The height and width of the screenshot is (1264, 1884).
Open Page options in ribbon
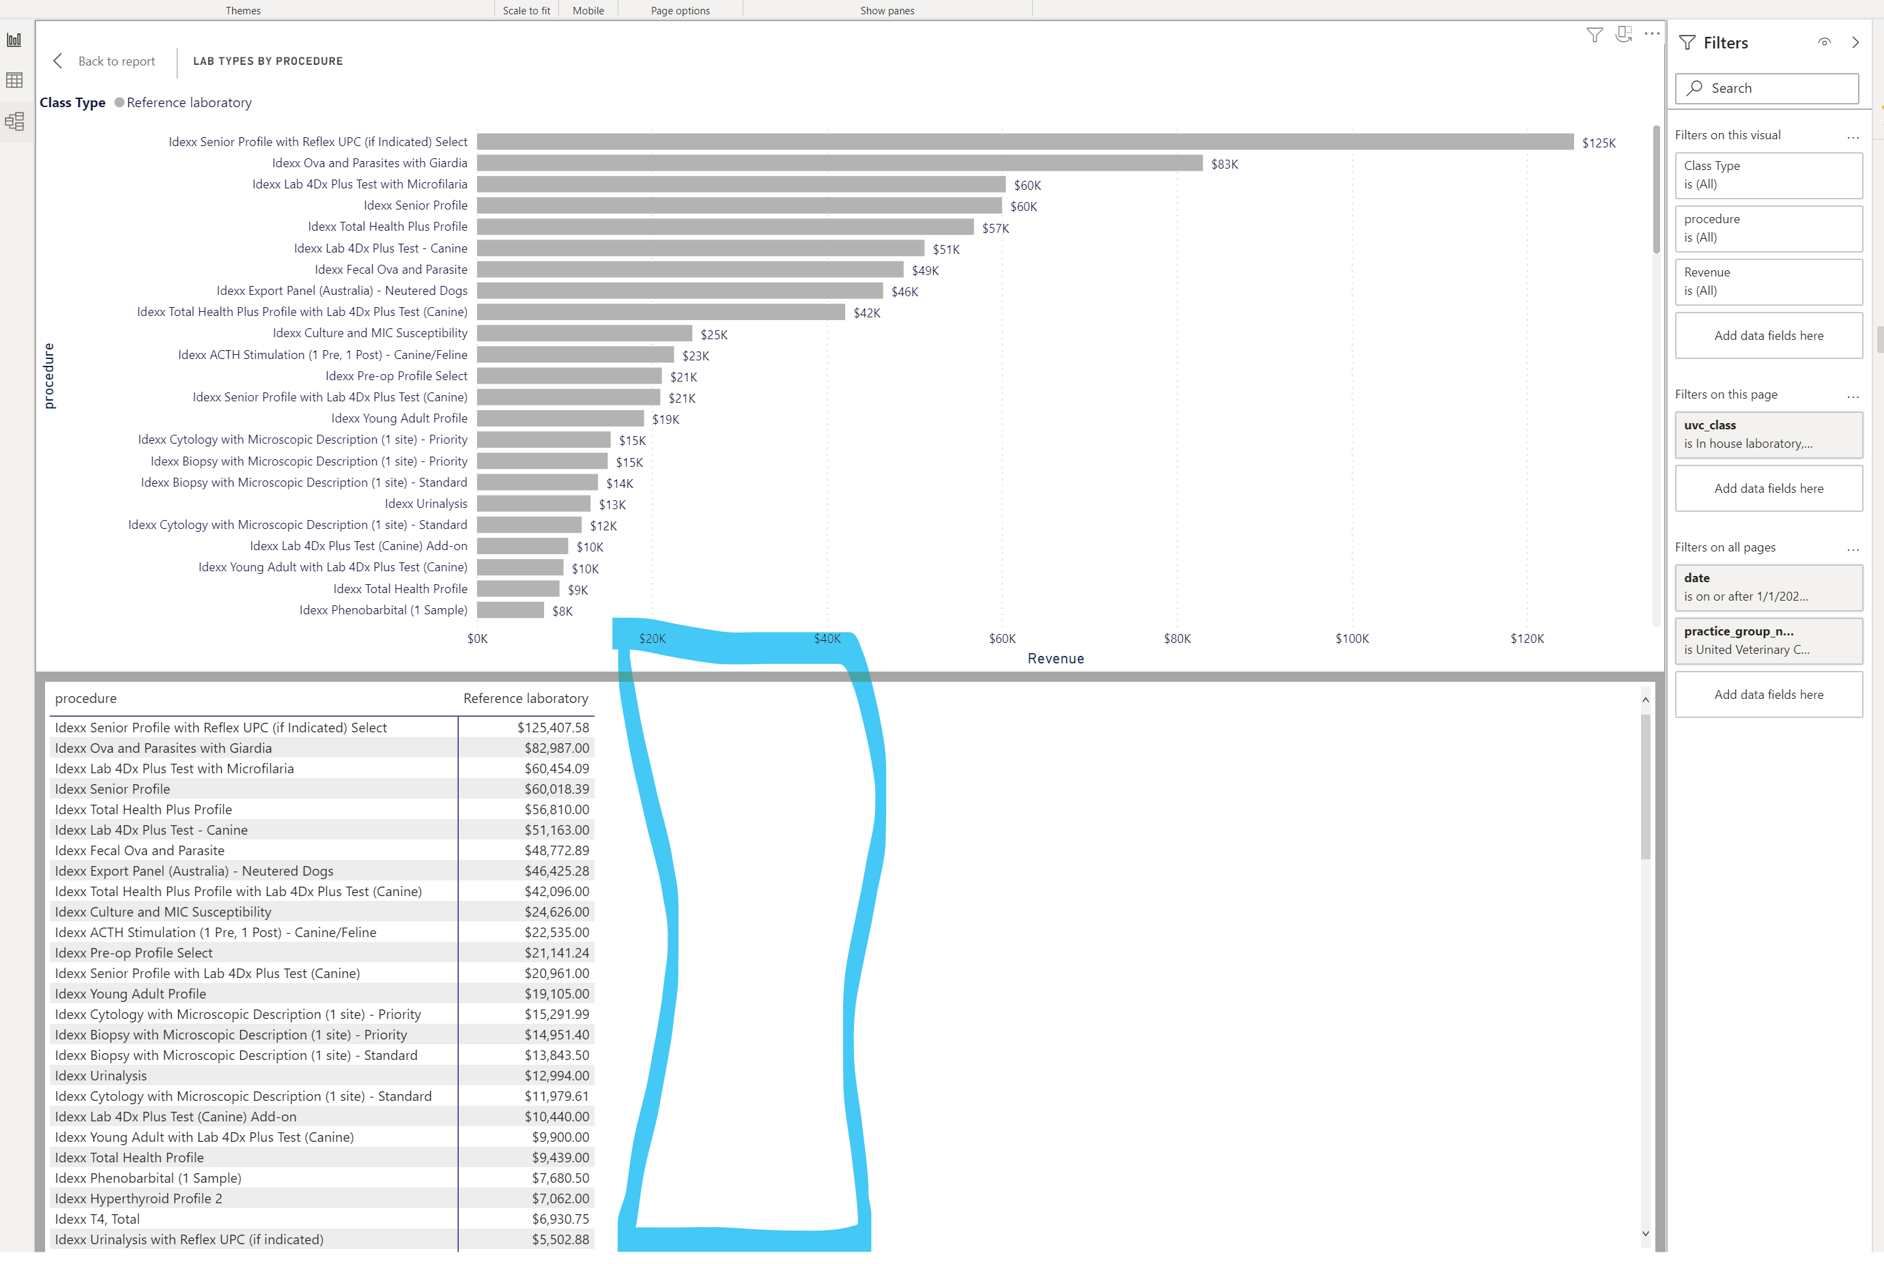pyautogui.click(x=681, y=10)
